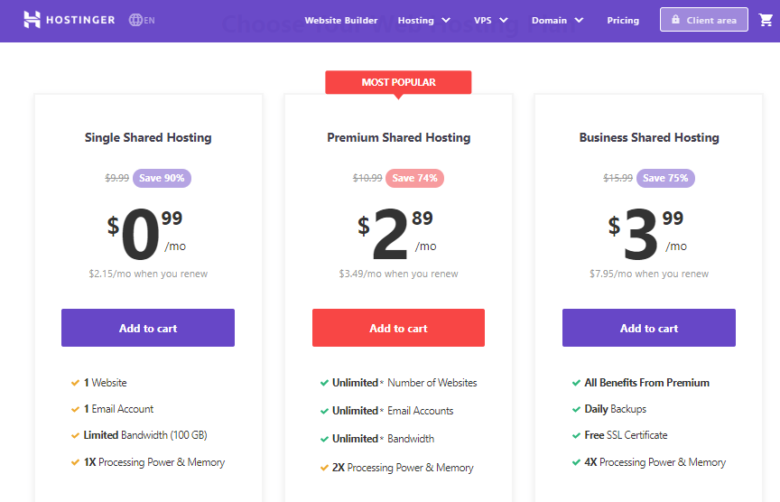Open the VPS nav item
This screenshot has width=780, height=502.
click(x=482, y=21)
